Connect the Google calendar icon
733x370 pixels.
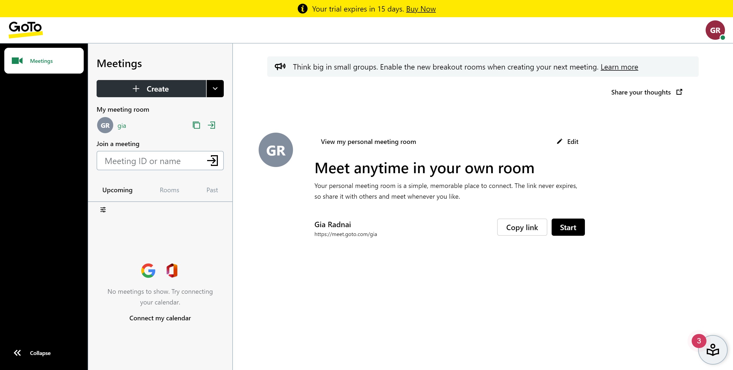tap(148, 270)
